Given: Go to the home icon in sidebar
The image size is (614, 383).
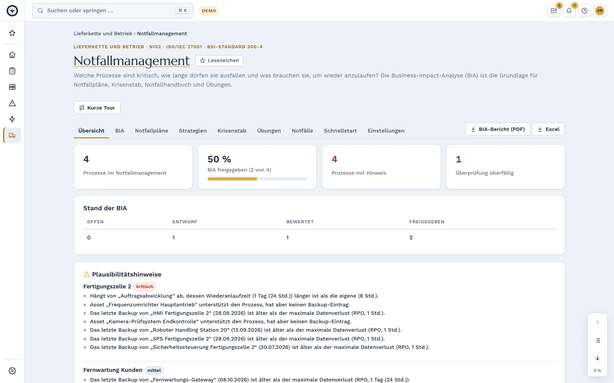Looking at the screenshot, I should (x=12, y=55).
